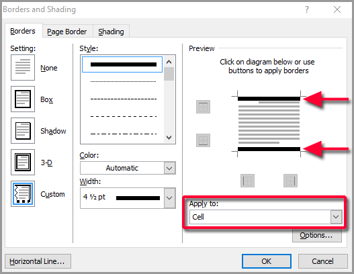The image size is (354, 274).
Task: Click the help question mark icon
Action: (307, 9)
